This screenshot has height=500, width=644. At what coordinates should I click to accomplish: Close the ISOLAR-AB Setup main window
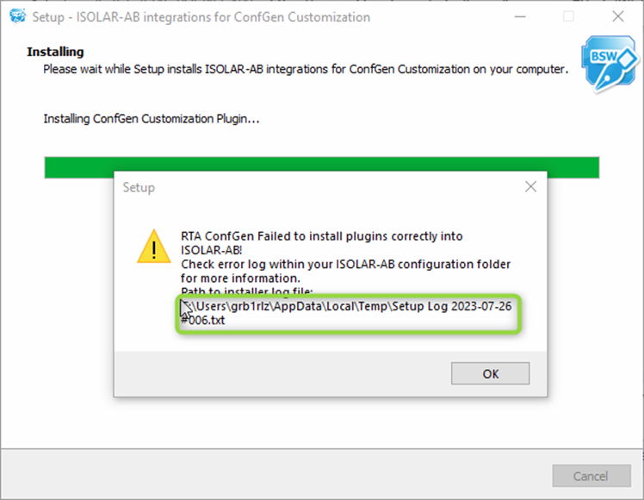(x=617, y=17)
